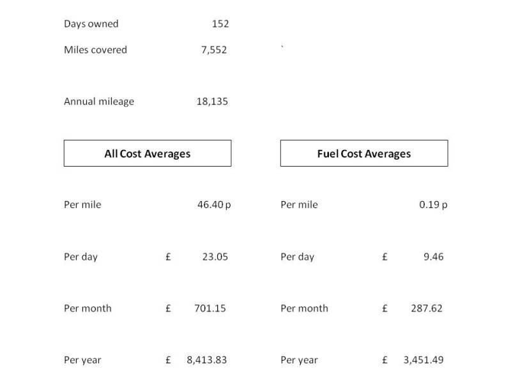Click the 46.40 p per-mile cost value
Screen dimensions: 511x383
coord(214,205)
